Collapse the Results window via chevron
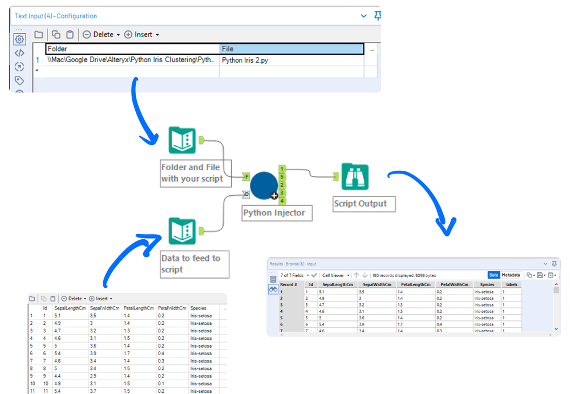 [545, 264]
